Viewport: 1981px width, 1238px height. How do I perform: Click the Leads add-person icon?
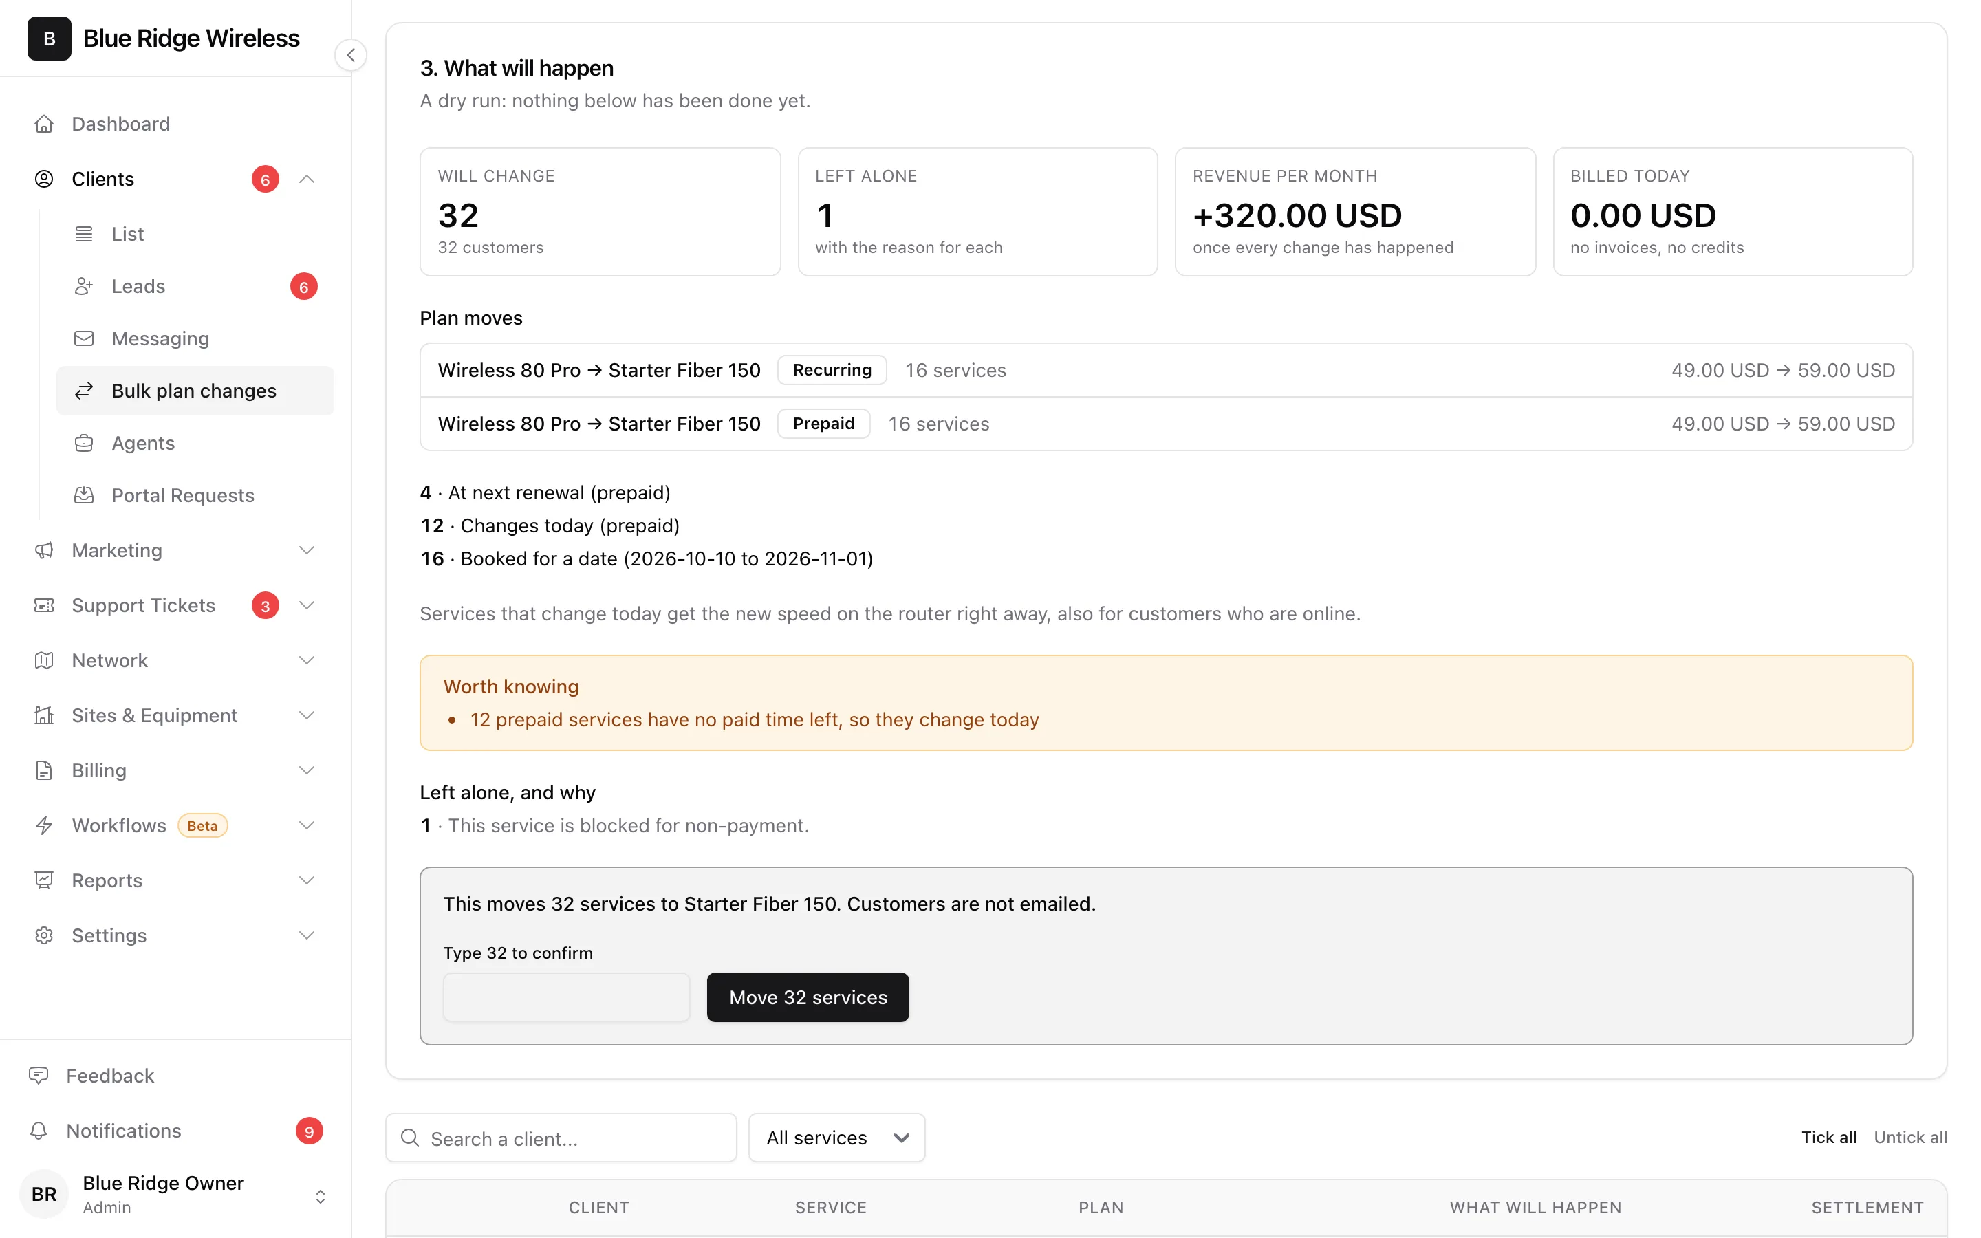[83, 285]
